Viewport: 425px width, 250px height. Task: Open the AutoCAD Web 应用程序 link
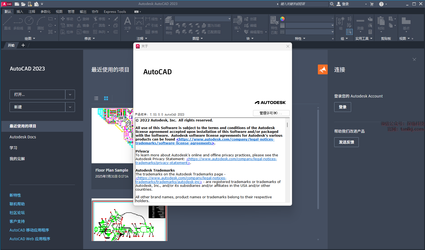pos(30,239)
